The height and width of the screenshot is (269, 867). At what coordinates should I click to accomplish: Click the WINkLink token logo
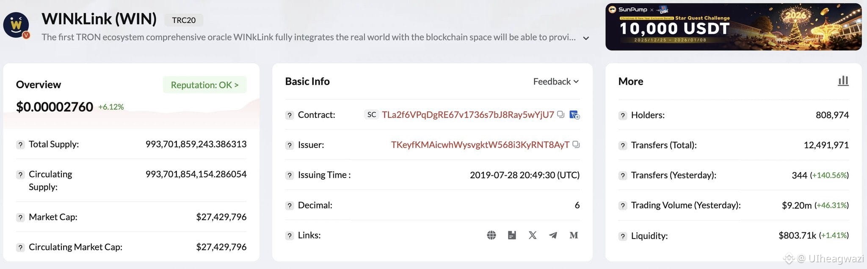(16, 25)
